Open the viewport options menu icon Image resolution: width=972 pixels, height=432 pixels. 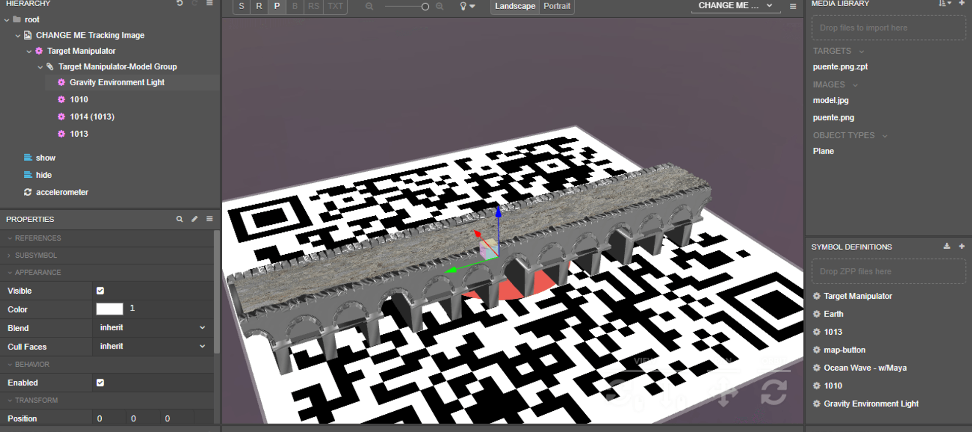pos(793,6)
